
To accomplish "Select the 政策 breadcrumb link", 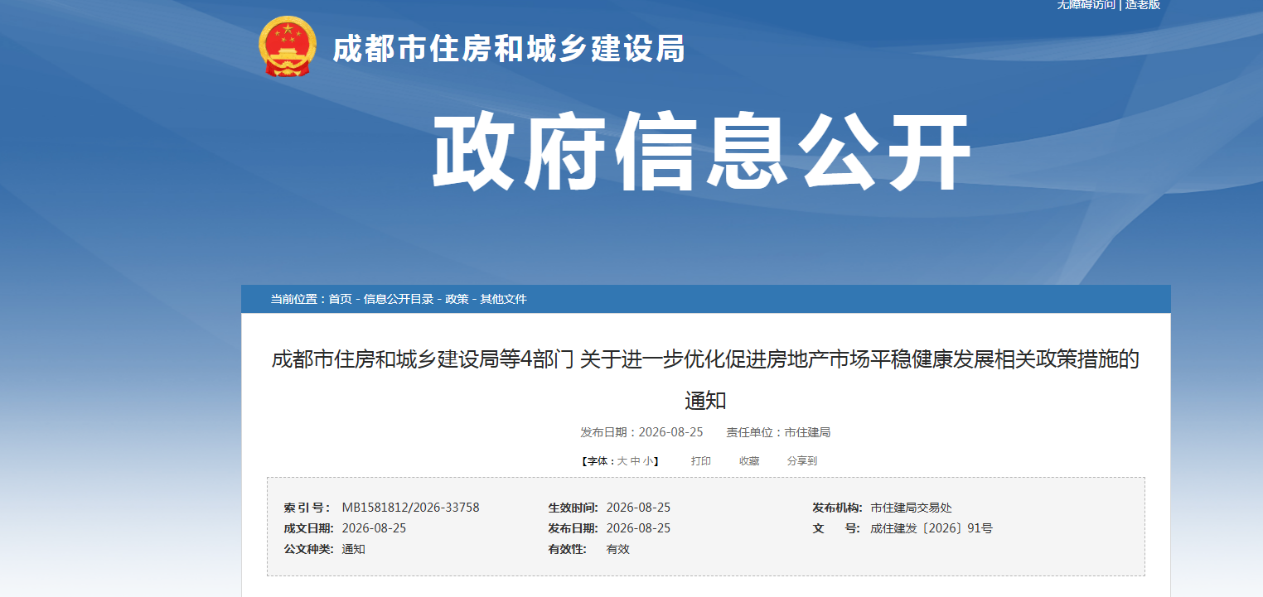I will (x=457, y=299).
